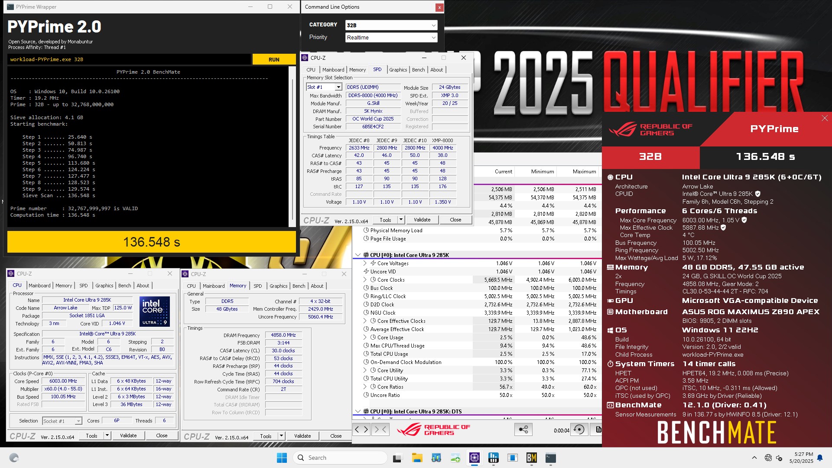The image size is (832, 468).
Task: Click the lightning icon beside Uncore VID
Action: pos(366,271)
